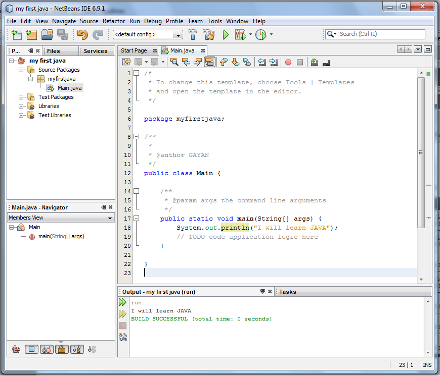This screenshot has height=376, width=440.
Task: Open the Refactor menu
Action: (x=114, y=21)
